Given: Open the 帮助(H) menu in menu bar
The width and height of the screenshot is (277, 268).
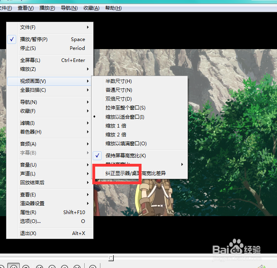Looking at the screenshot, I should 113,8.
